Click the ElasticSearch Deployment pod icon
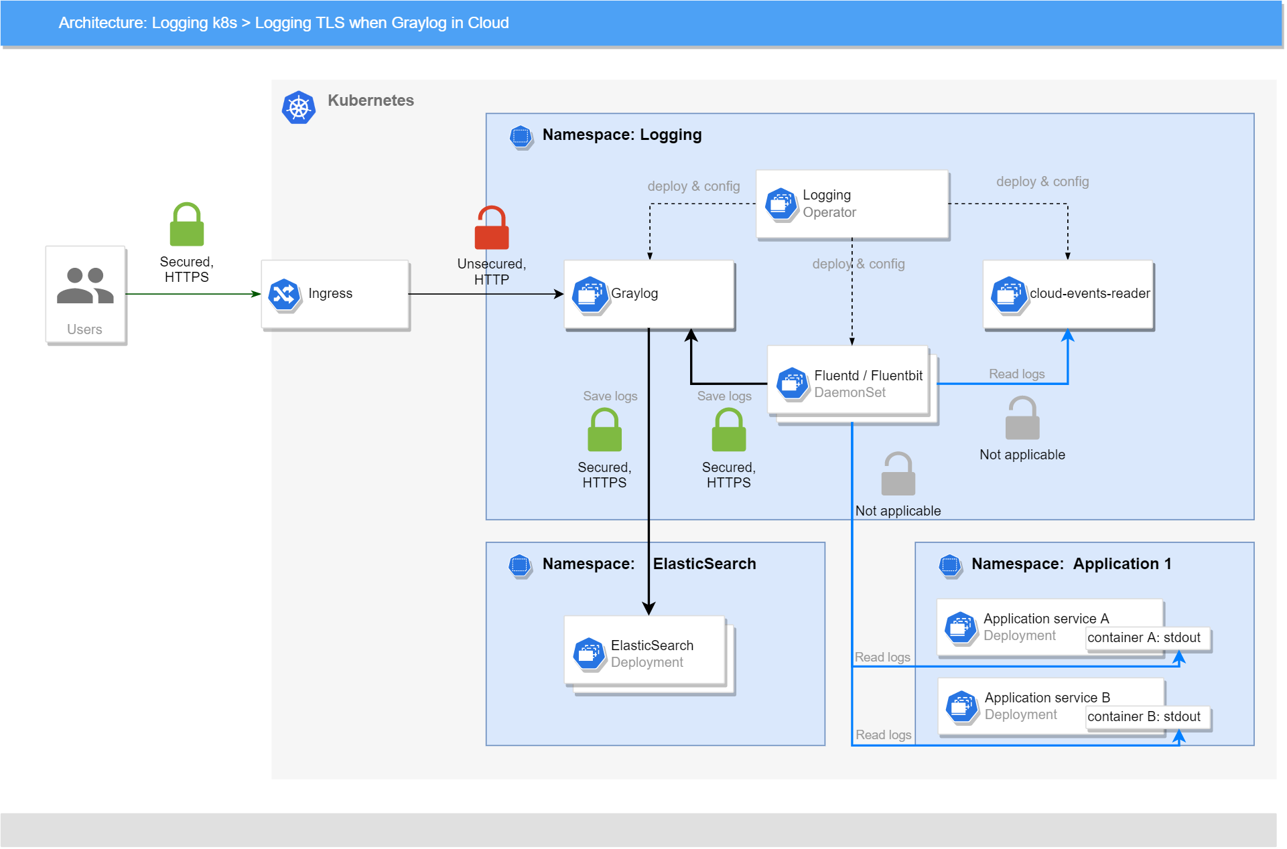Image resolution: width=1287 pixels, height=849 pixels. 590,654
